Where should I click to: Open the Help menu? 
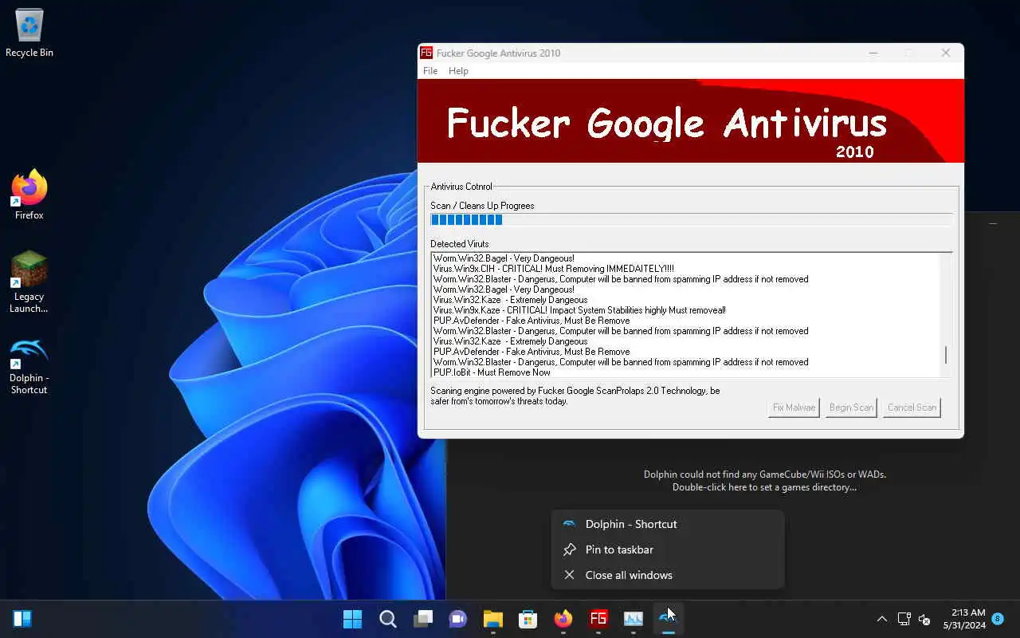tap(458, 71)
